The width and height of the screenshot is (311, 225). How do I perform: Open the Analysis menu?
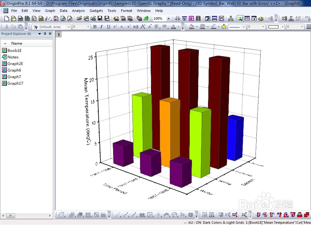78,11
